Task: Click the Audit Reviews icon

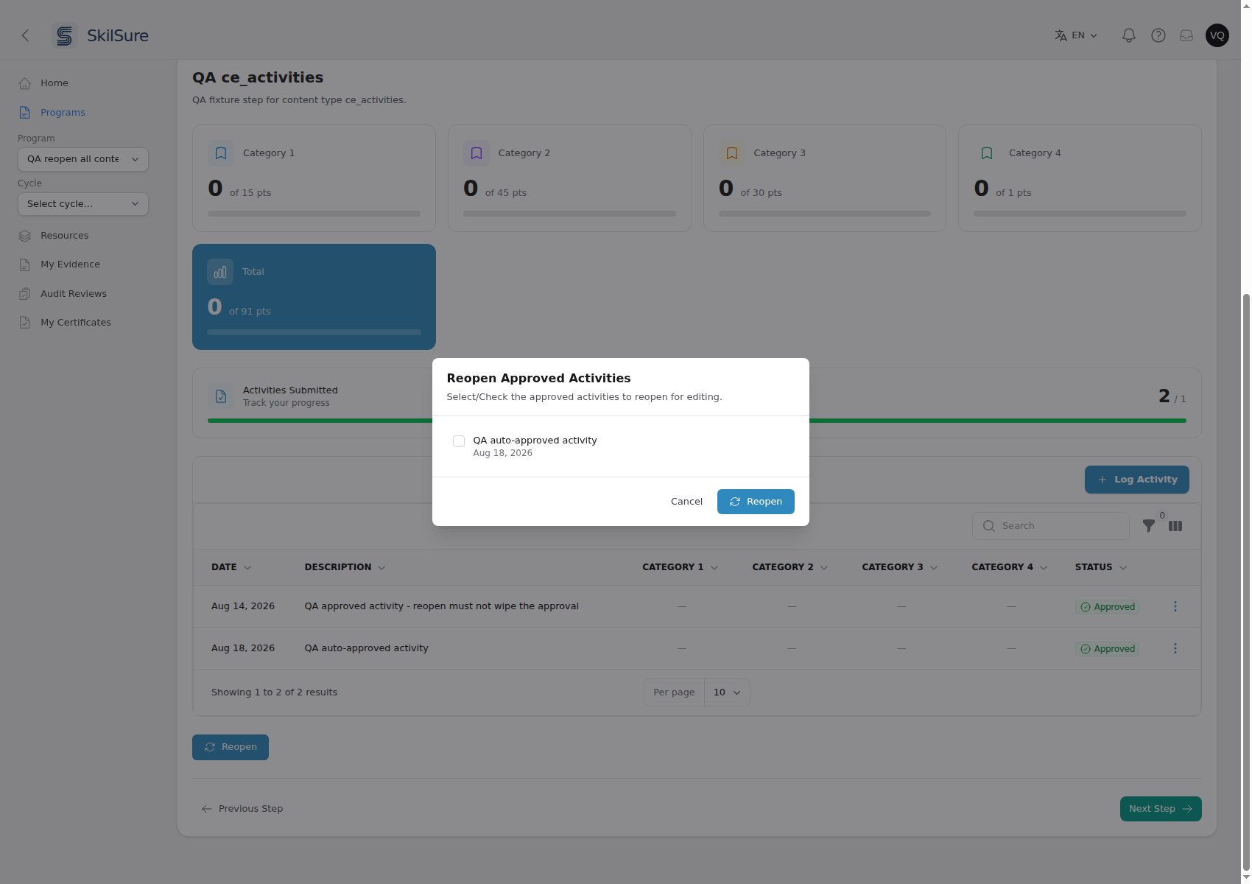Action: (25, 294)
